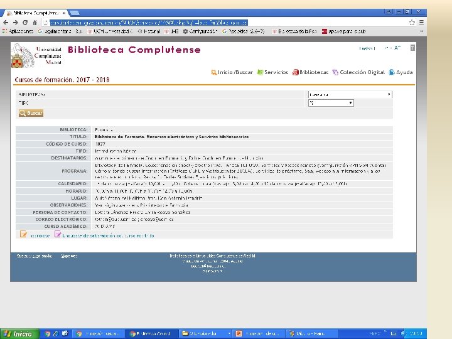Show more bookmarks with overflow chevron
This screenshot has width=452, height=339.
tap(422, 31)
